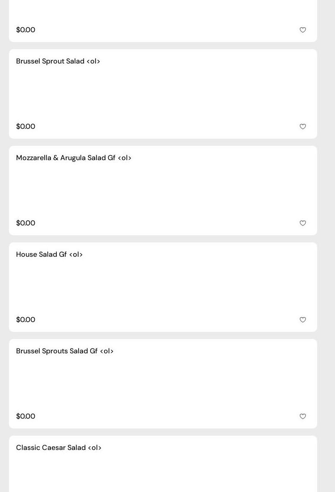Click blank area of Mozzarella & Arugula card
This screenshot has width=335, height=492.
[x=163, y=191]
